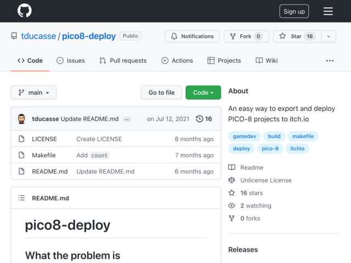This screenshot has height=263, width=351.
Task: Open the LICENSE file
Action: click(x=44, y=139)
